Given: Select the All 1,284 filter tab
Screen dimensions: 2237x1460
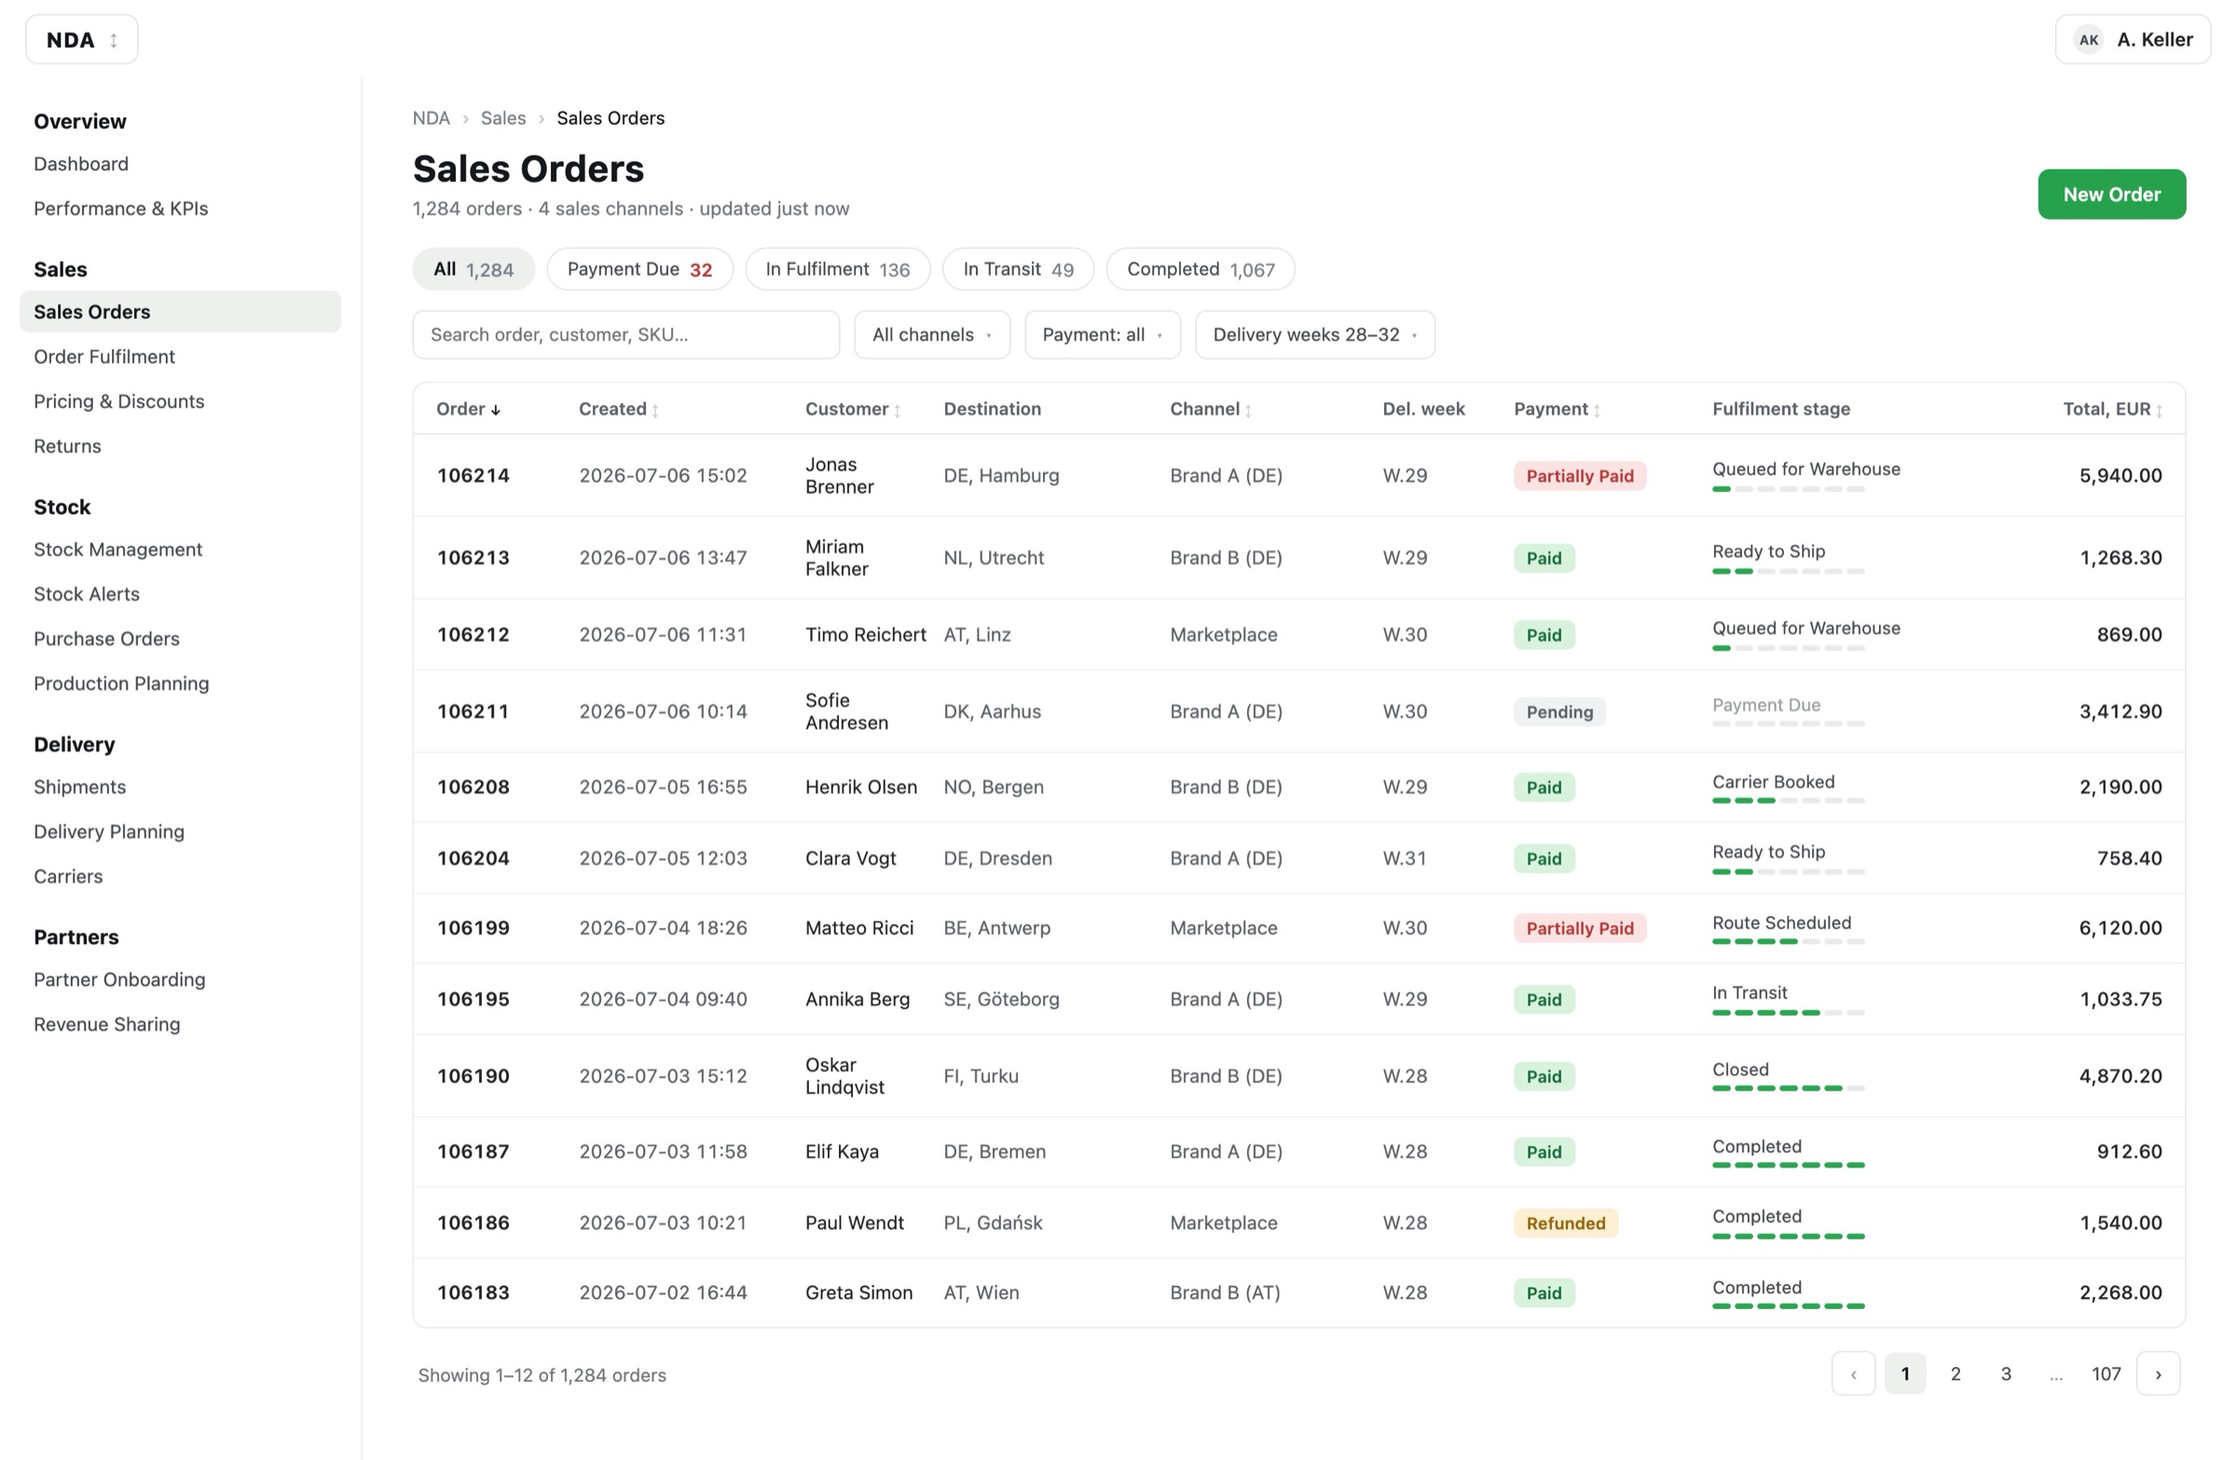Looking at the screenshot, I should point(473,269).
